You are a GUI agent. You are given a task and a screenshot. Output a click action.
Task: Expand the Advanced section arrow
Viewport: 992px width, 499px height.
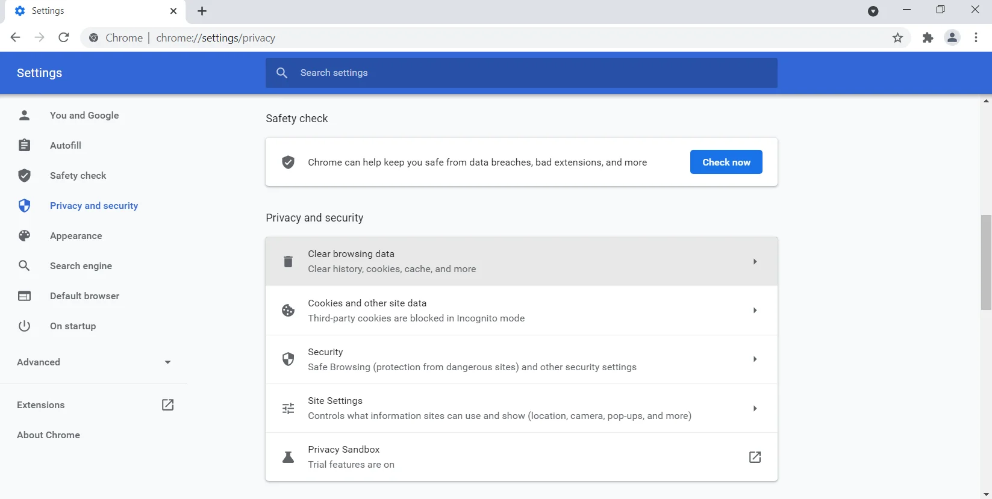pyautogui.click(x=167, y=362)
